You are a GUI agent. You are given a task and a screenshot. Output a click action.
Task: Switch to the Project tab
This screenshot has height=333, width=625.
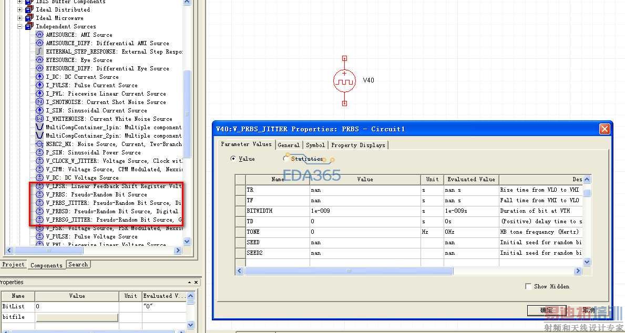[13, 265]
